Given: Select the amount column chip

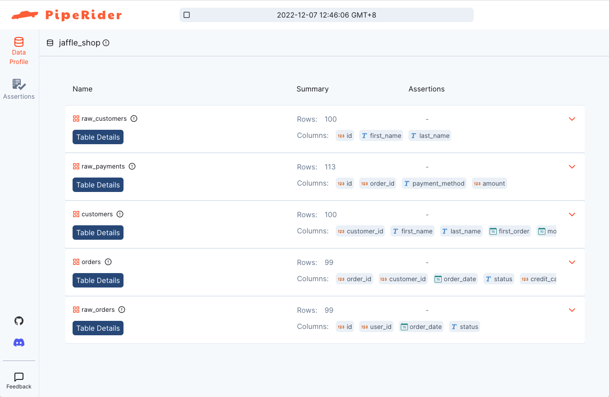Looking at the screenshot, I should click(490, 183).
